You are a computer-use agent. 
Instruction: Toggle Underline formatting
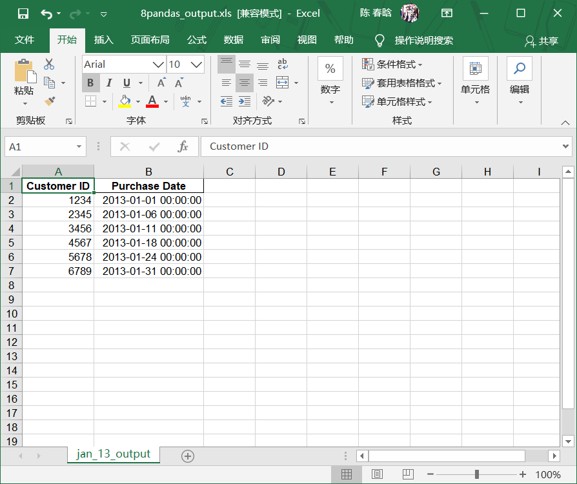coord(127,83)
